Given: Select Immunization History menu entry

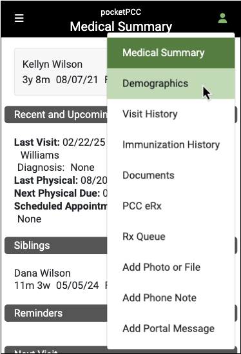Looking at the screenshot, I should (171, 144).
